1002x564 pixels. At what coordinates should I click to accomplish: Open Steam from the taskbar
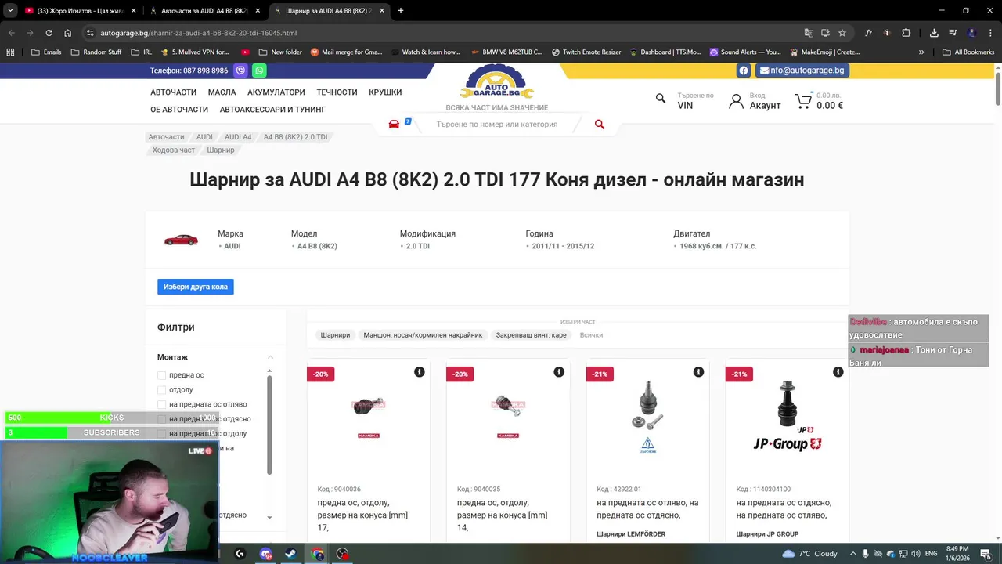point(290,554)
